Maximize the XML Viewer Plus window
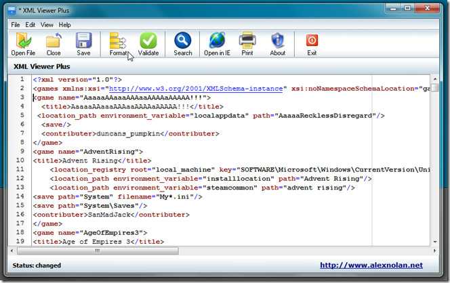 point(408,9)
